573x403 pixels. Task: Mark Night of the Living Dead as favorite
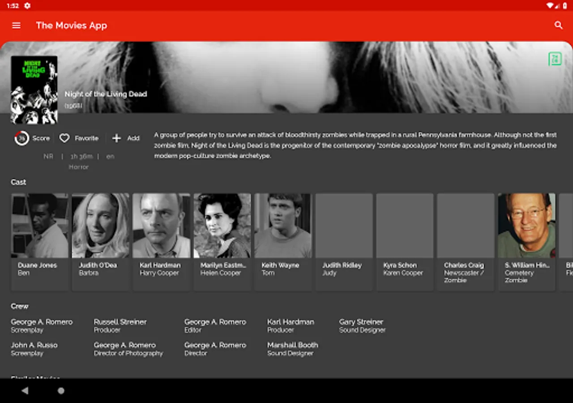click(x=79, y=138)
